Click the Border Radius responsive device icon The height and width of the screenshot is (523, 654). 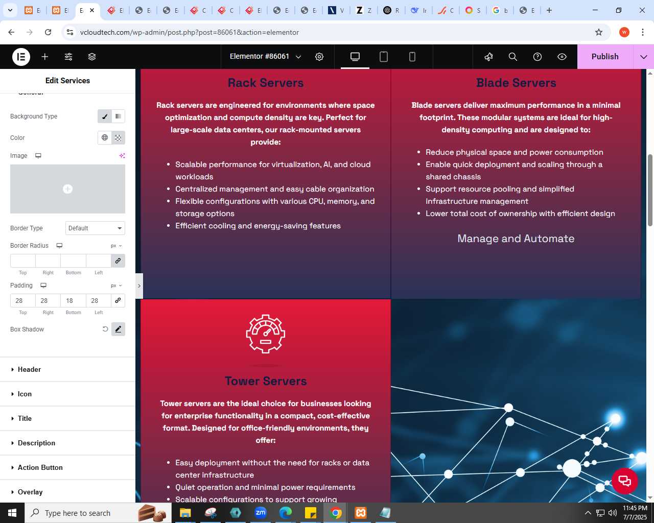(x=59, y=246)
